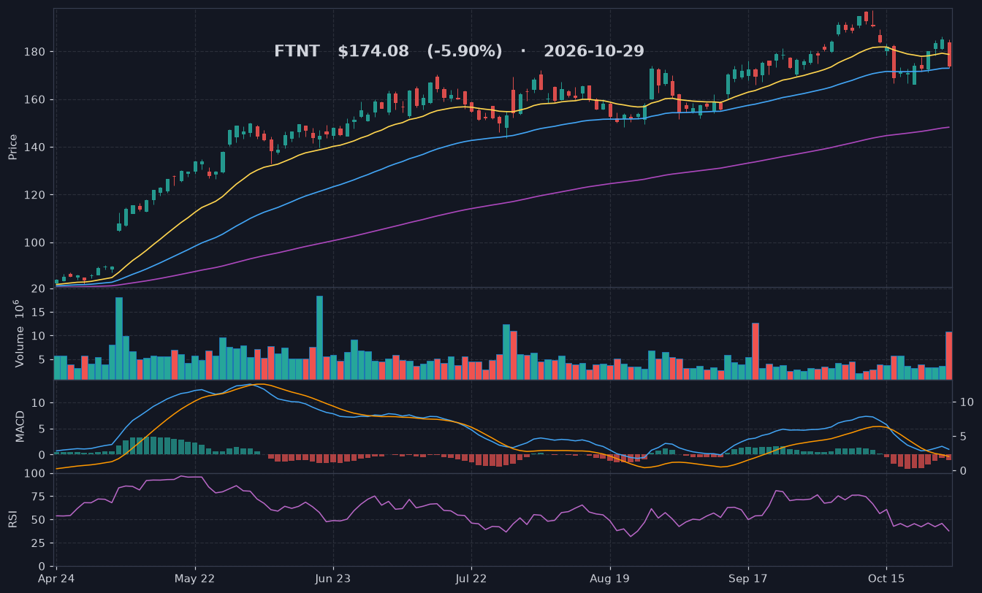Click the $174.08 price in the title
Image resolution: width=982 pixels, height=593 pixels.
point(373,51)
